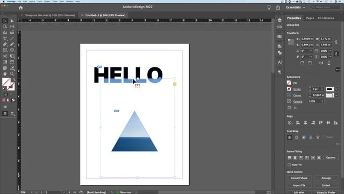Select the Pen tool

coord(5,44)
